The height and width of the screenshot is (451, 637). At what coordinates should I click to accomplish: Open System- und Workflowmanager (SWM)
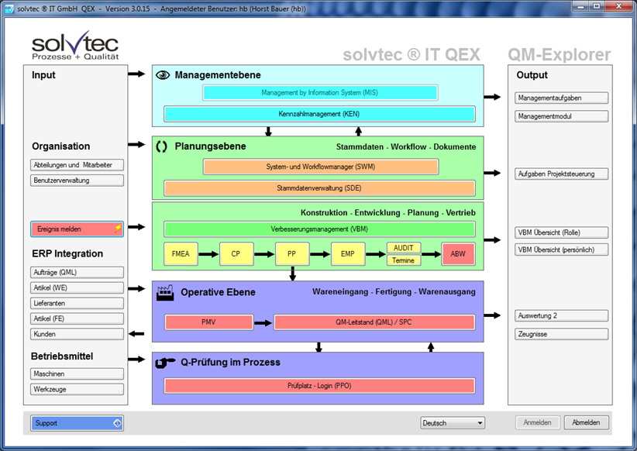[x=321, y=167]
